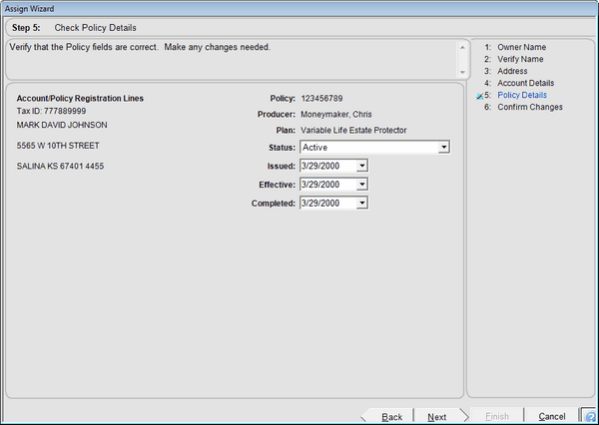Go to step 6 Confirm Changes
The height and width of the screenshot is (425, 599).
[529, 107]
